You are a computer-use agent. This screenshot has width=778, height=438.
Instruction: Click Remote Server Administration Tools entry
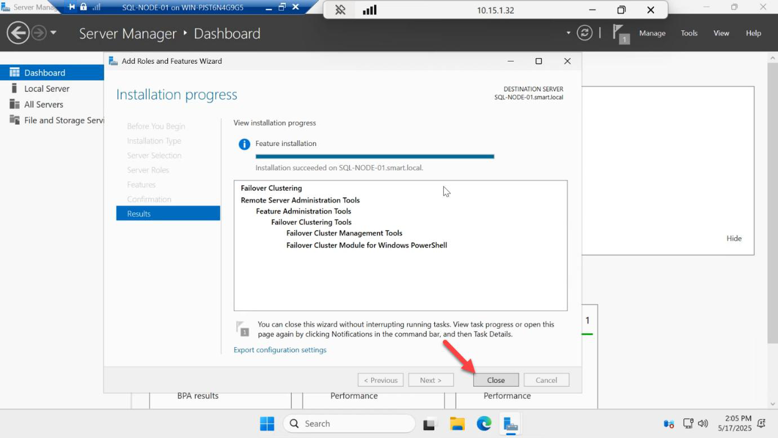pos(300,200)
